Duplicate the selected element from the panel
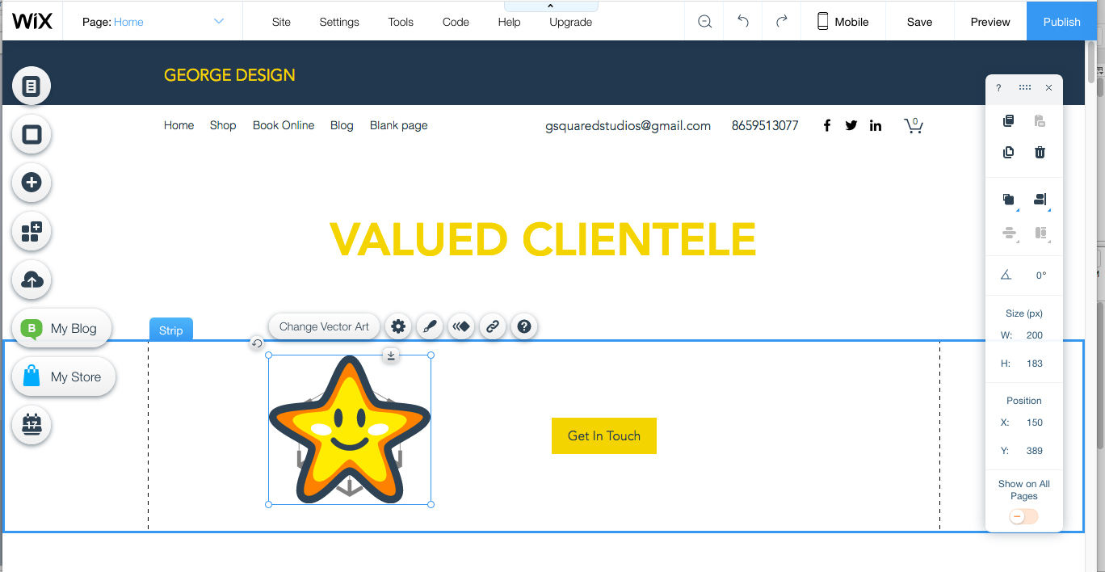 pos(1008,152)
